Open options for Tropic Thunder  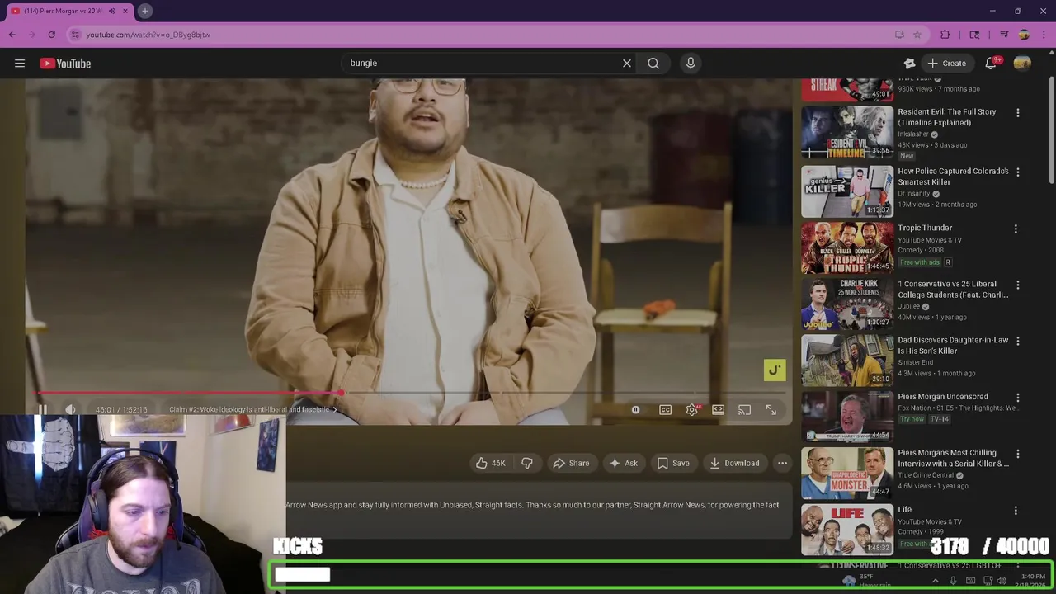coord(1016,229)
